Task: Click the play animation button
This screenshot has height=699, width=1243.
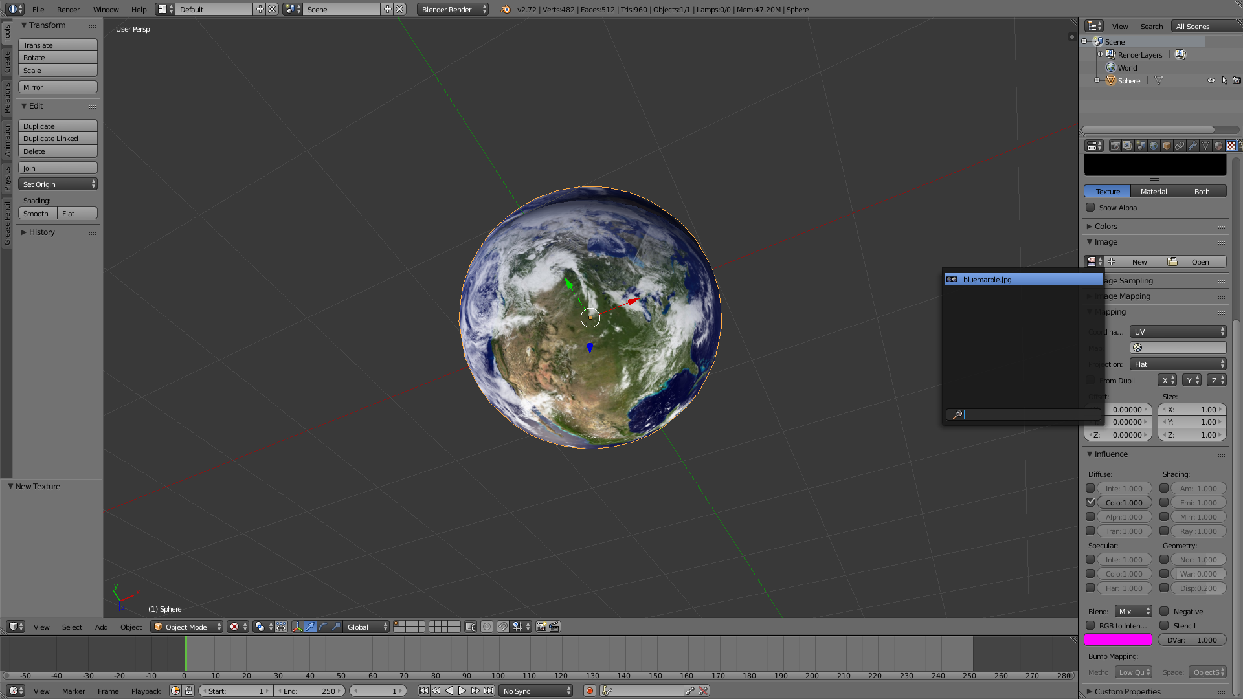Action: click(x=462, y=691)
